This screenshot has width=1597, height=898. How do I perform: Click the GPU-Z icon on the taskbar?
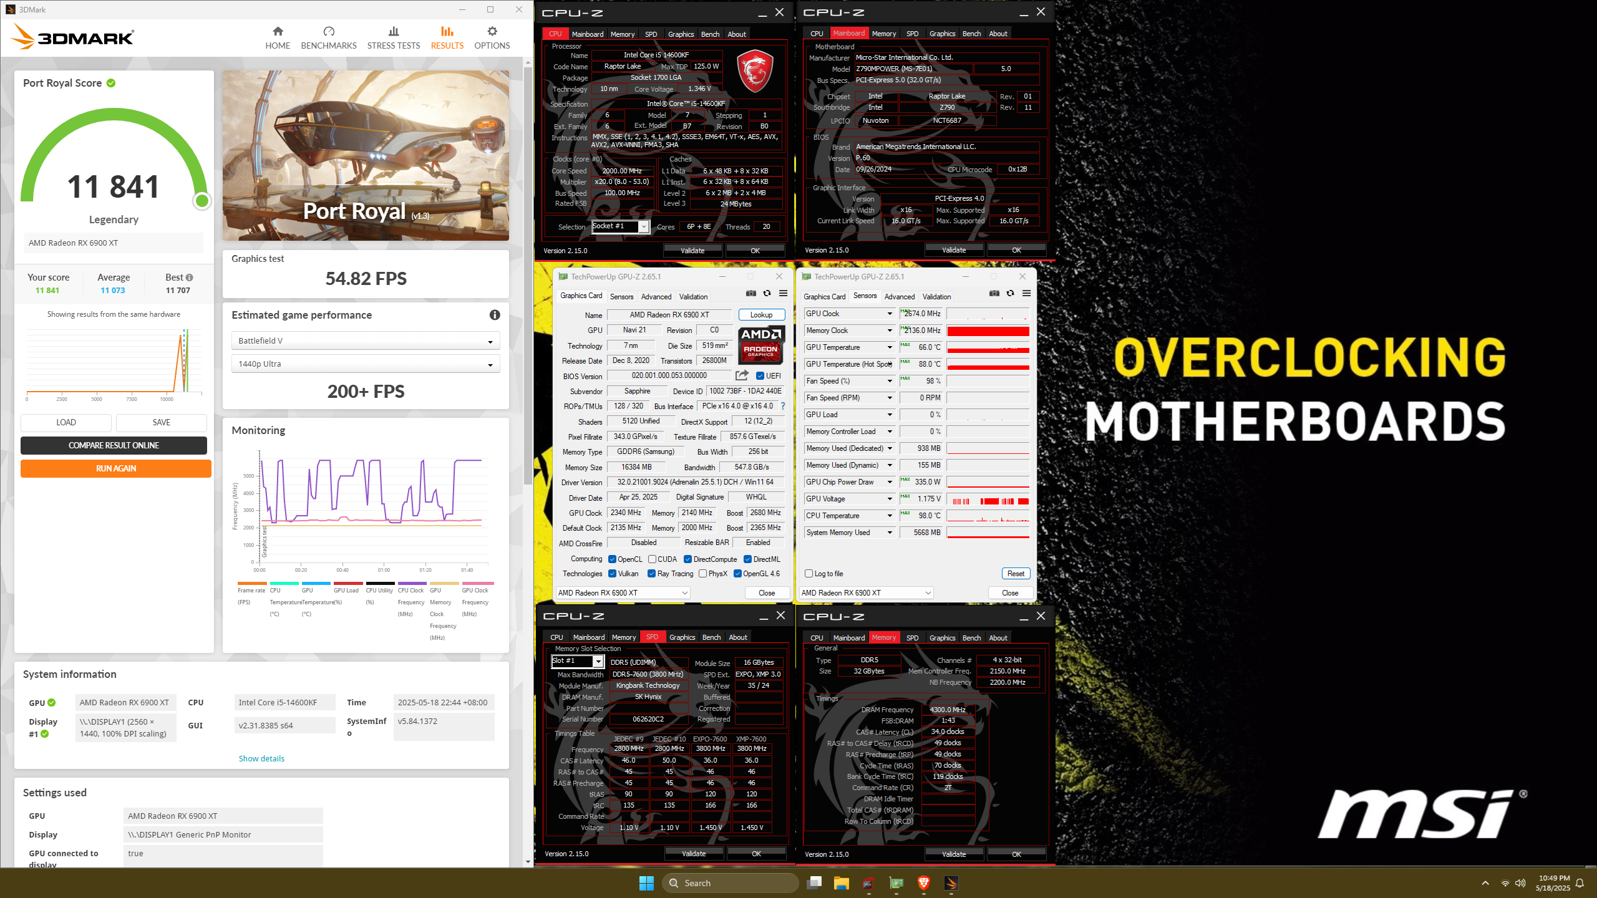click(896, 883)
